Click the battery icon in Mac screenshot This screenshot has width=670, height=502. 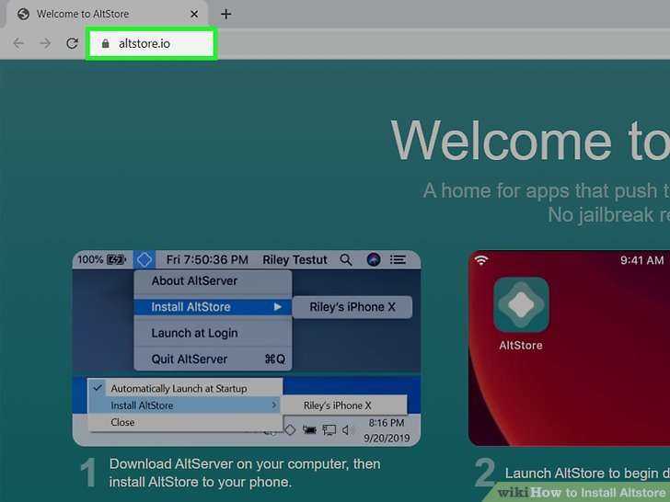[116, 259]
